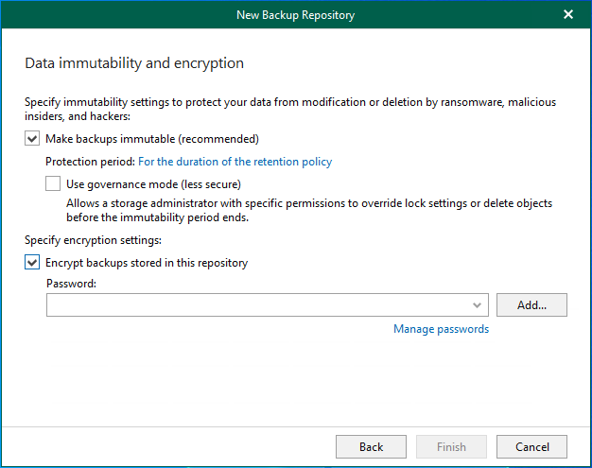Click the 'Protection period:' label text
Viewport: 592px width, 468px height.
click(x=90, y=162)
